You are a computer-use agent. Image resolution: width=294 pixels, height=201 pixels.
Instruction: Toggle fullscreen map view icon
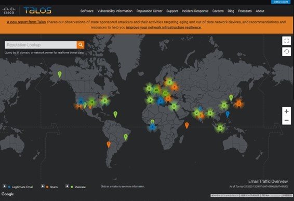click(x=286, y=41)
